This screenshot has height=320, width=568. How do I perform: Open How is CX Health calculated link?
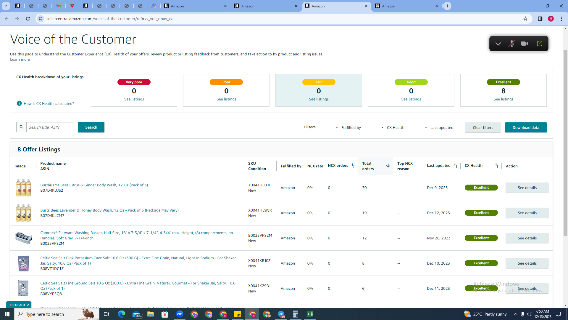(x=49, y=104)
